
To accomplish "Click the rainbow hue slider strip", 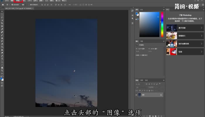I will pyautogui.click(x=162, y=24).
